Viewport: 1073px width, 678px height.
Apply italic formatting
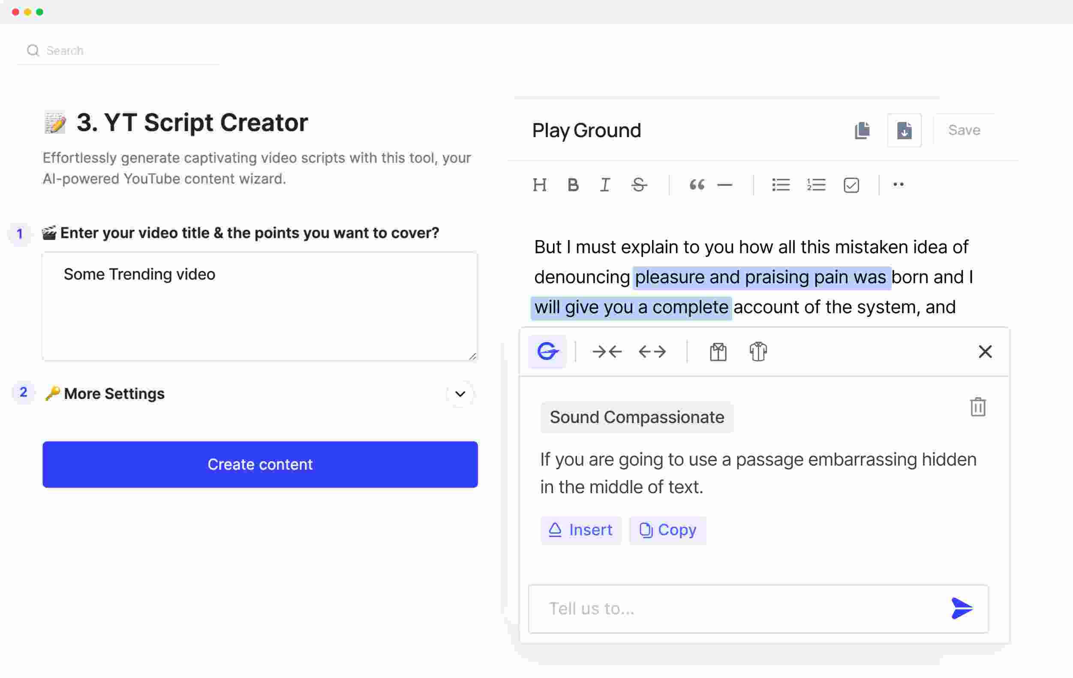[605, 185]
